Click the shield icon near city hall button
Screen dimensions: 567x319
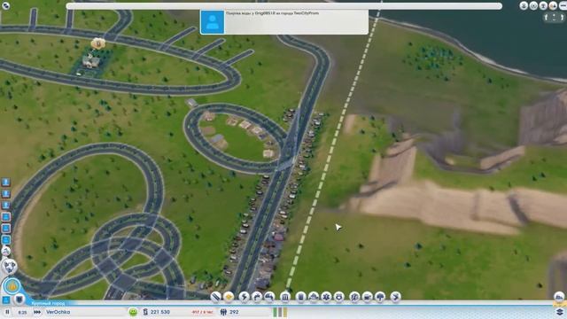click(19, 300)
